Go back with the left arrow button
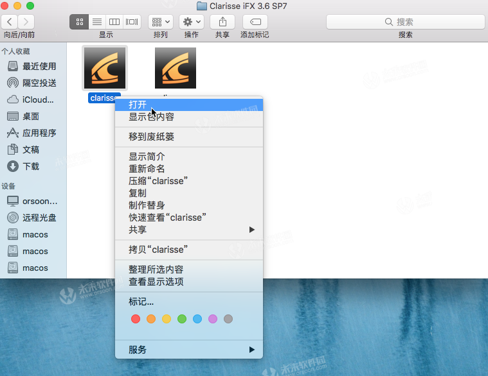488x376 pixels. 10,22
